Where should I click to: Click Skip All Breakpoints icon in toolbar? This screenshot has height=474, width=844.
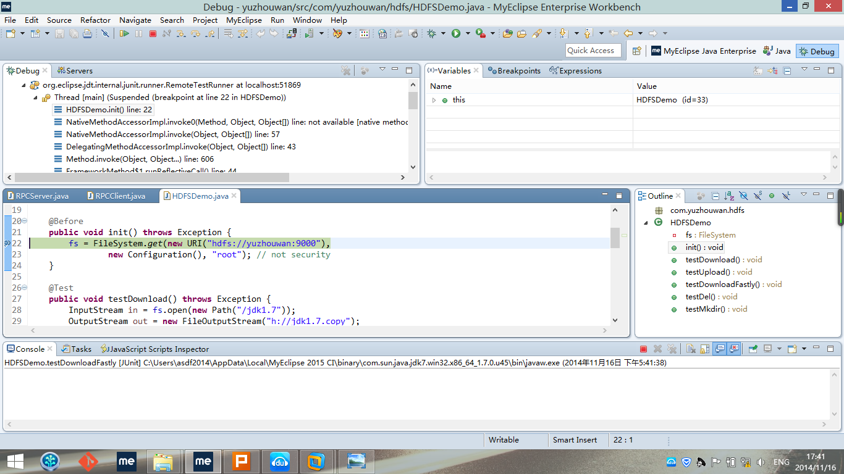[x=105, y=33]
